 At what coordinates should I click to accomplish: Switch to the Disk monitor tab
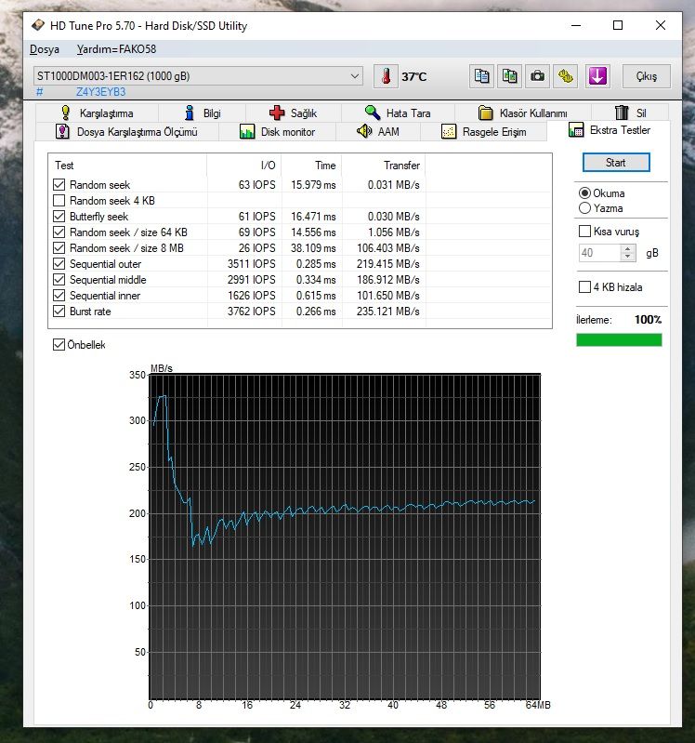pos(278,131)
